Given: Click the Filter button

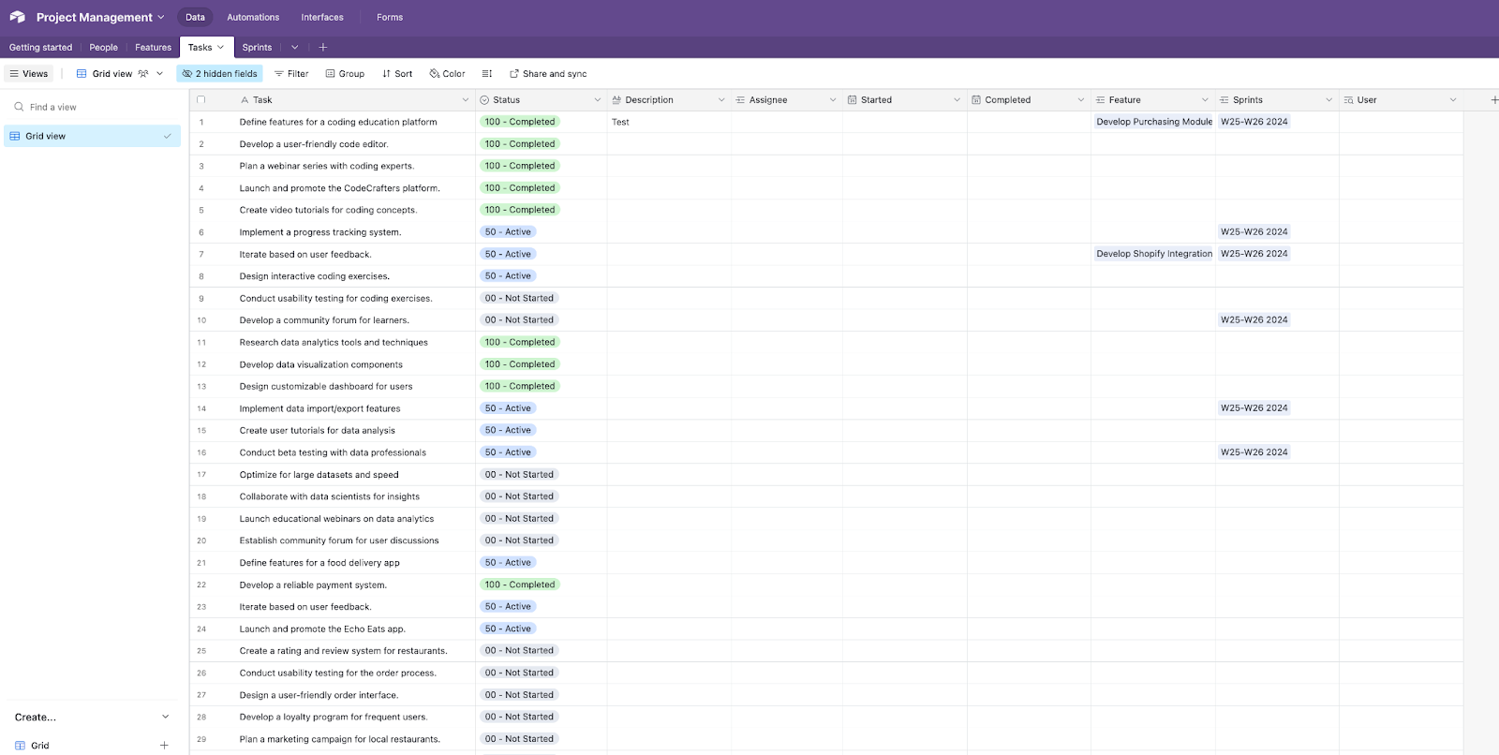Looking at the screenshot, I should tap(291, 74).
